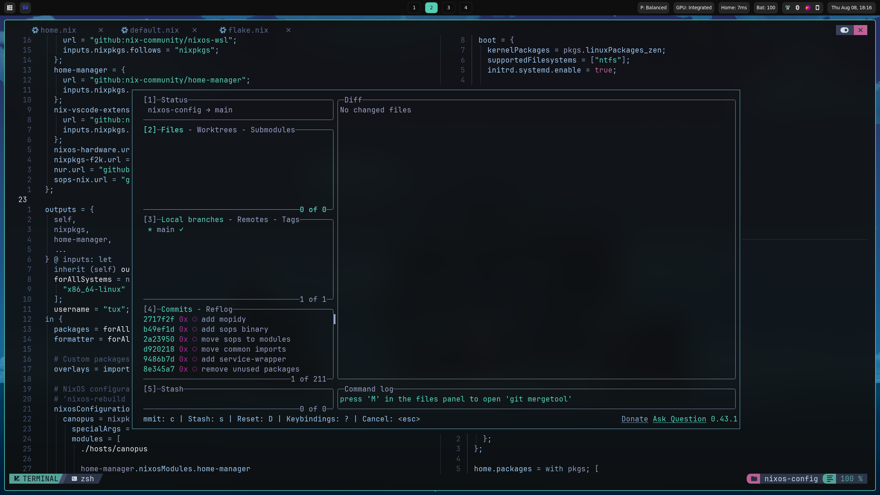The image size is (880, 495).
Task: Open the Bluetooth tray icon
Action: click(797, 8)
